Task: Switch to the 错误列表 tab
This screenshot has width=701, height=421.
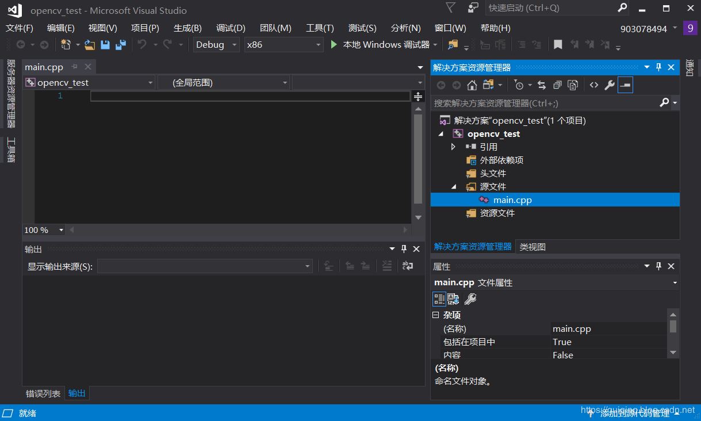Action: (x=43, y=393)
